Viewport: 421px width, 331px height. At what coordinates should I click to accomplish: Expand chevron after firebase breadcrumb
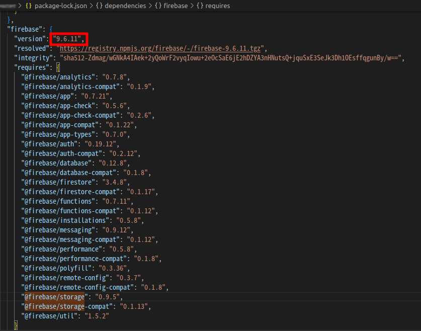pos(192,6)
